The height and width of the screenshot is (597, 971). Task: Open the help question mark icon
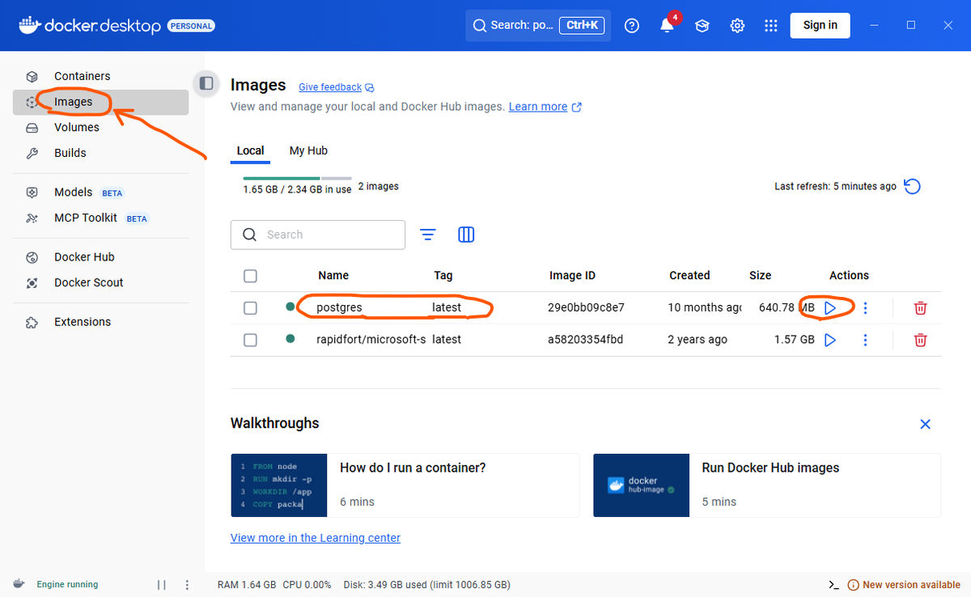point(632,26)
